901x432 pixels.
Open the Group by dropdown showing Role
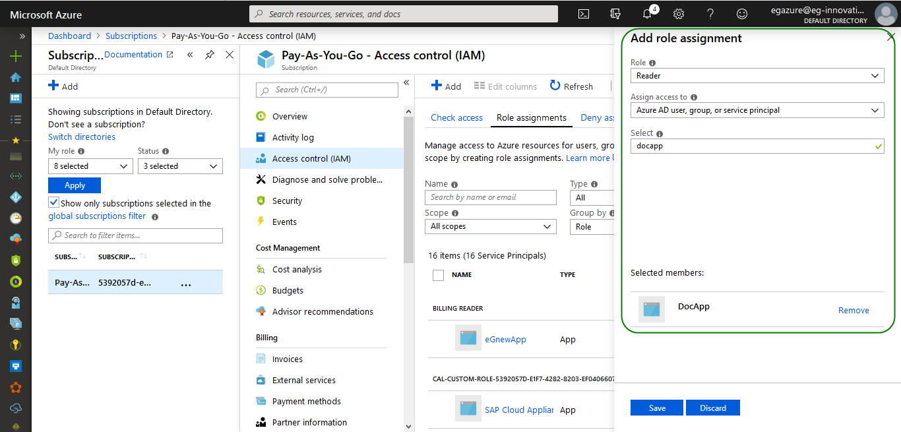pos(592,226)
